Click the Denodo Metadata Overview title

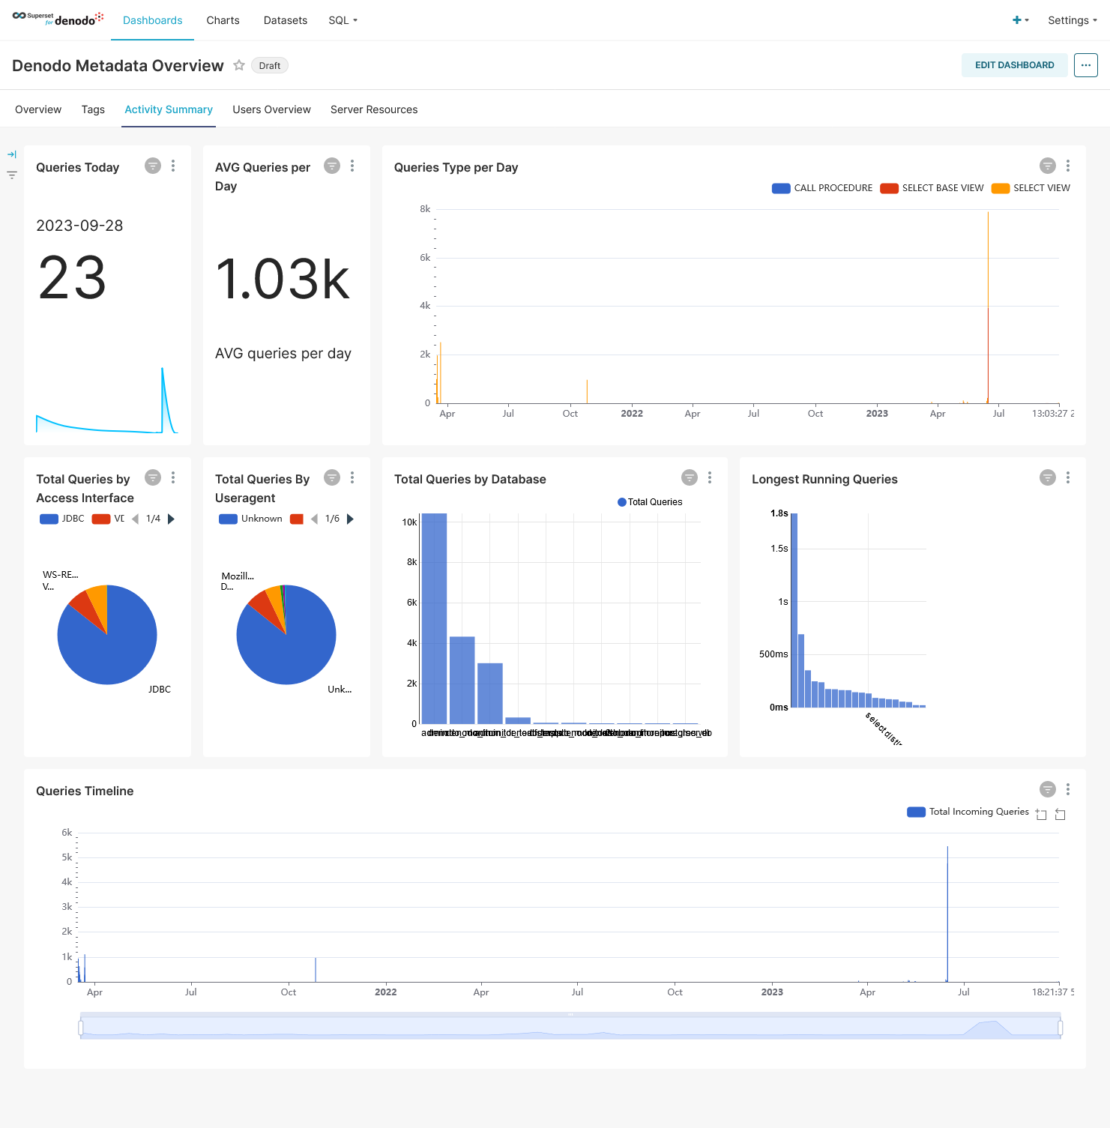point(118,65)
